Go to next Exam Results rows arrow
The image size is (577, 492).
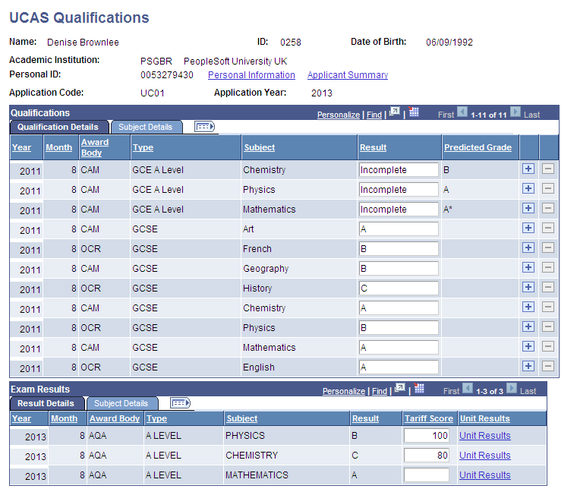tap(512, 388)
